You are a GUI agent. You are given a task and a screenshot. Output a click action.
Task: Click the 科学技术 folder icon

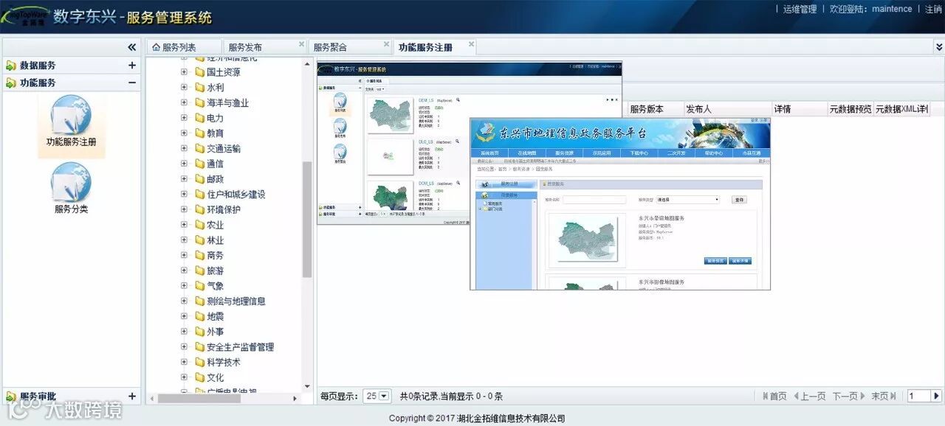(x=199, y=363)
